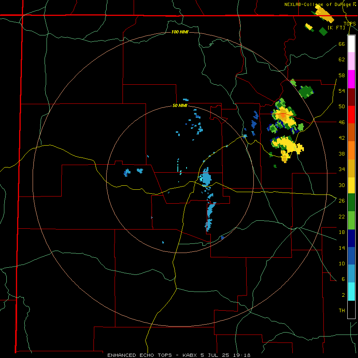Viewport: 358px width, 358px height.
Task: Click the 50 NMI range ring label
Action: point(180,105)
